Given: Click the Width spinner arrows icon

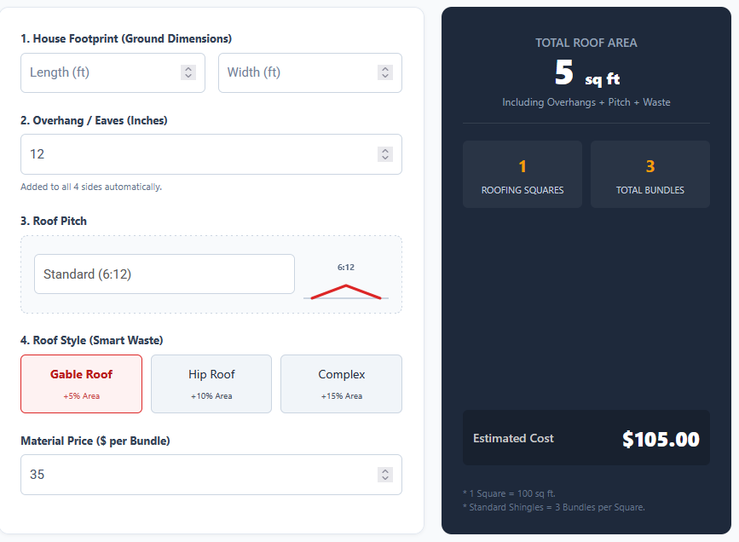Looking at the screenshot, I should [385, 72].
